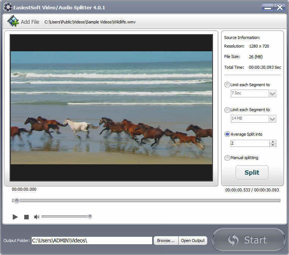This screenshot has height=255, width=289.
Task: Click the Split button
Action: click(x=252, y=172)
